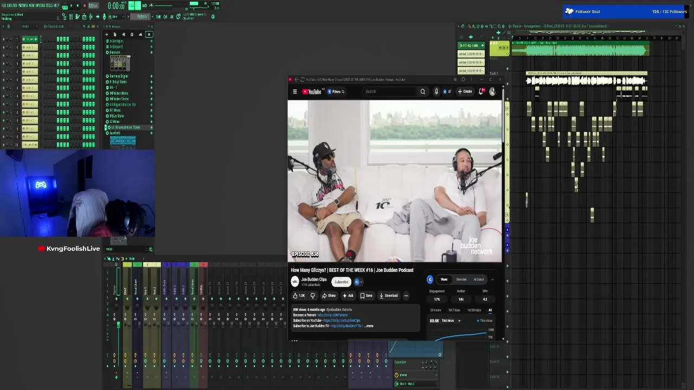
Task: Click the LuxeVerb plugin thumbnail preview
Action: click(x=123, y=141)
